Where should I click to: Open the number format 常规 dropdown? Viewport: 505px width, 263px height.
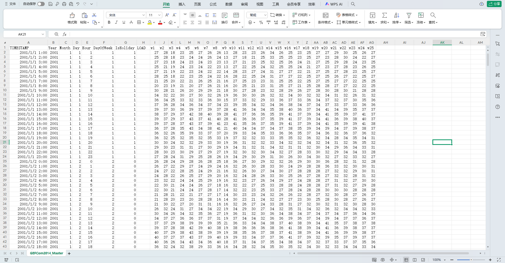pos(265,15)
